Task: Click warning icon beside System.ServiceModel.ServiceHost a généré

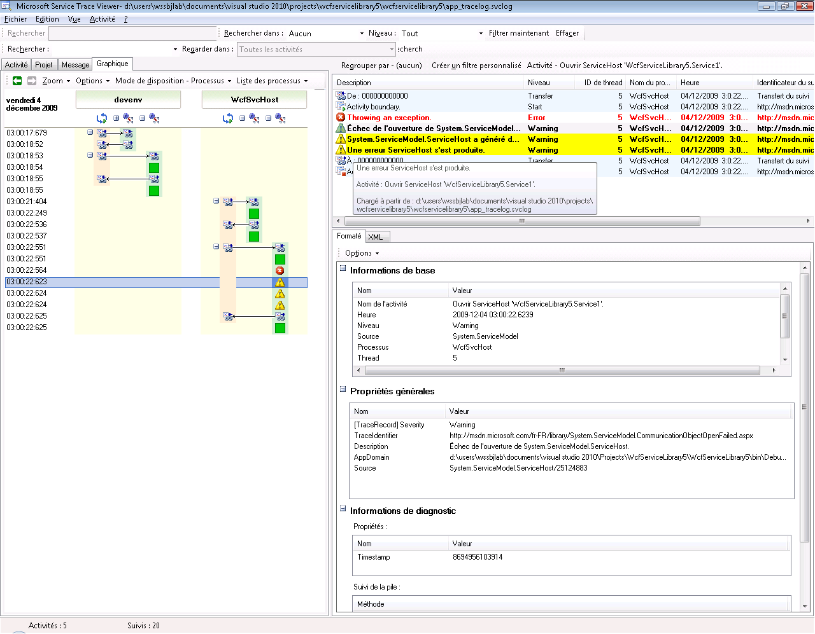Action: 341,139
